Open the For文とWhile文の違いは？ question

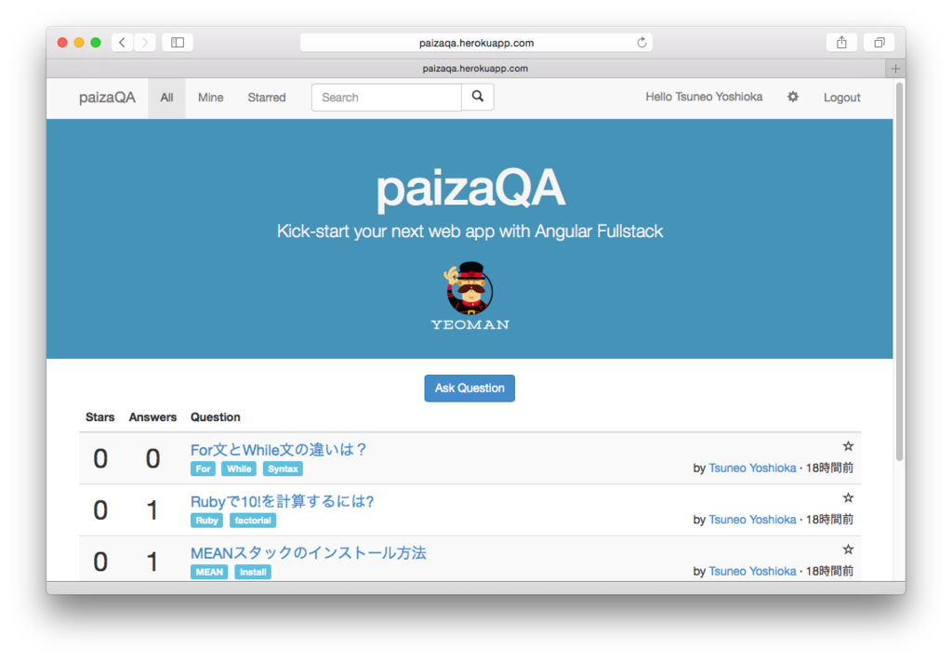278,450
